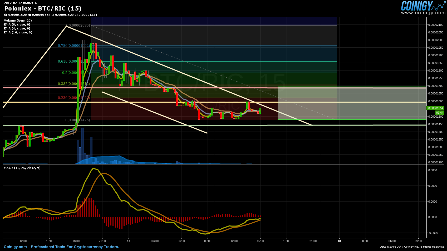This screenshot has height=251, width=447.
Task: Click the 17 date marker on time axis
Action: [129, 241]
